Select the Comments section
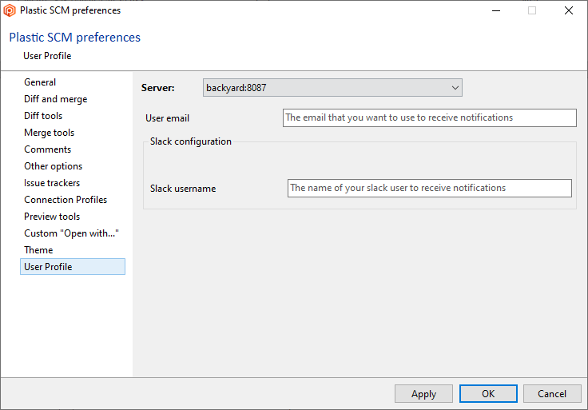 pos(47,149)
